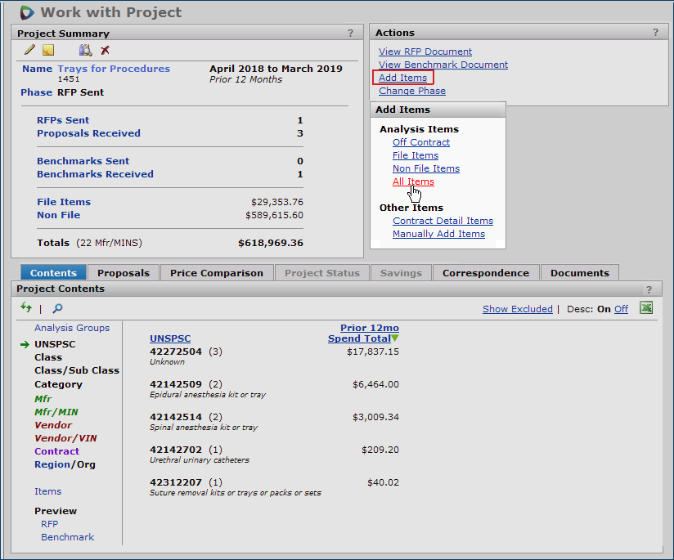Open the Add Items menu in Actions
This screenshot has width=674, height=560.
[402, 78]
